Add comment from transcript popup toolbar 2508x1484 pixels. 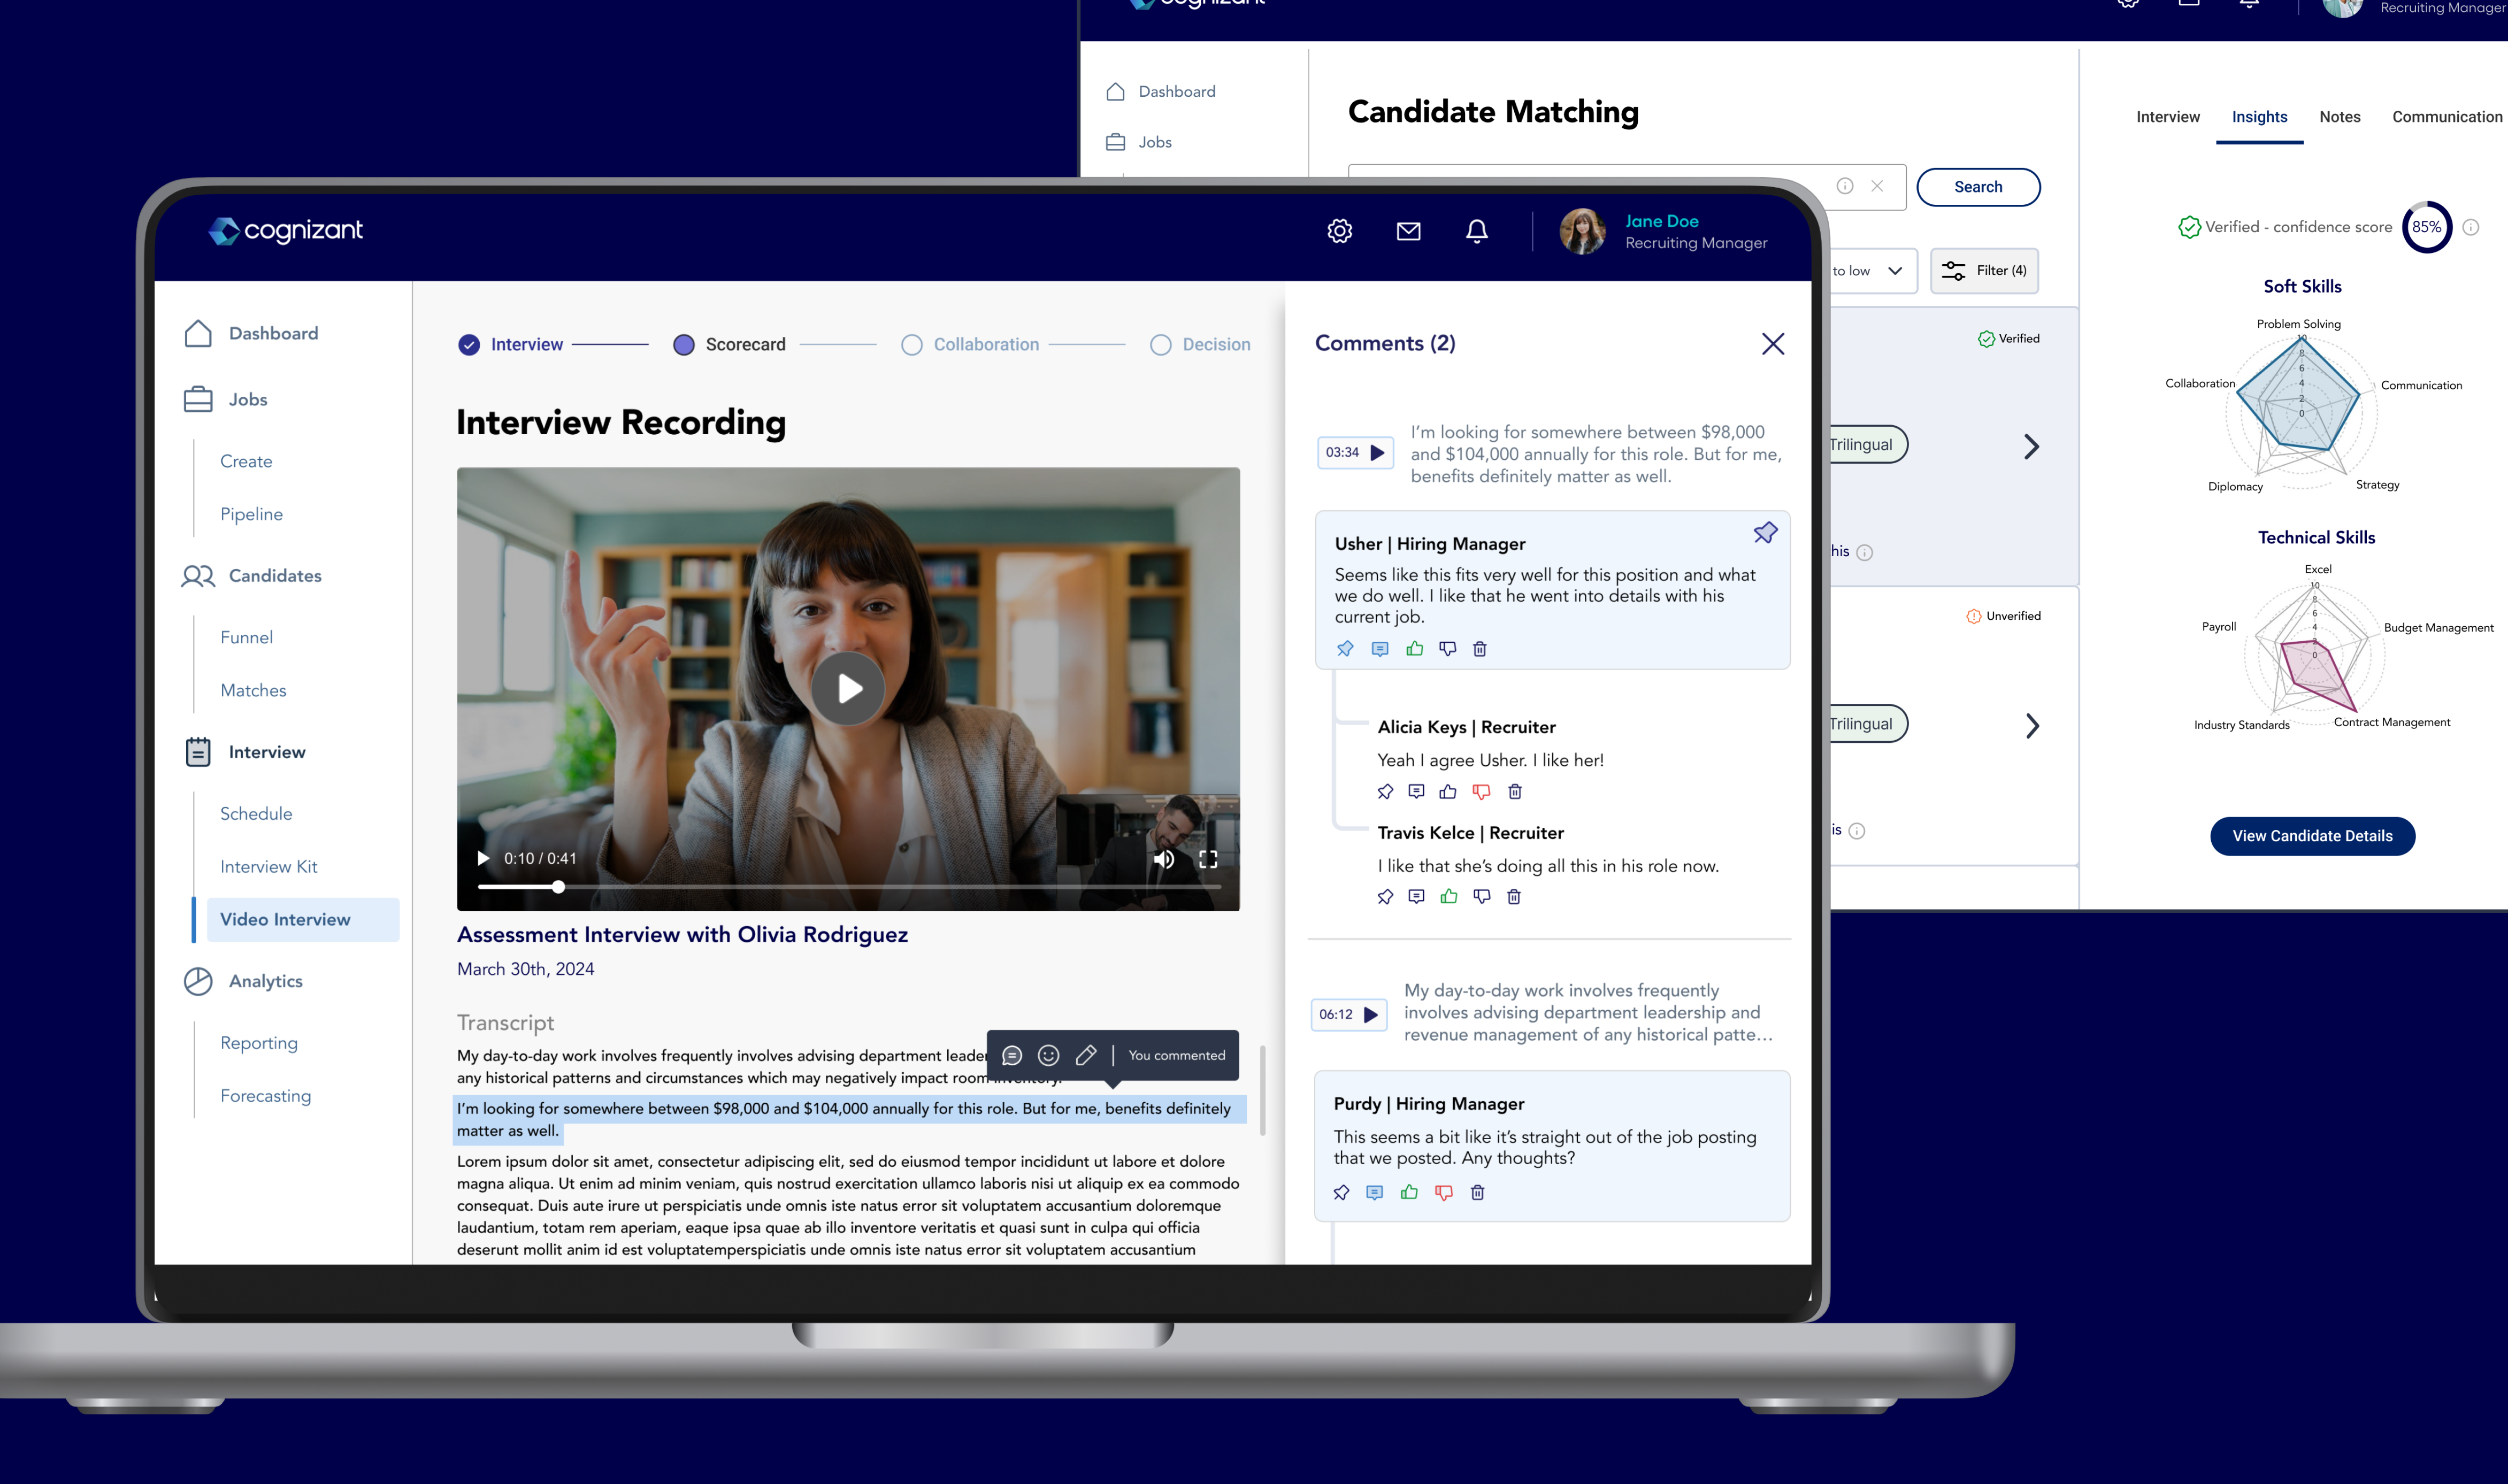coord(1011,1055)
